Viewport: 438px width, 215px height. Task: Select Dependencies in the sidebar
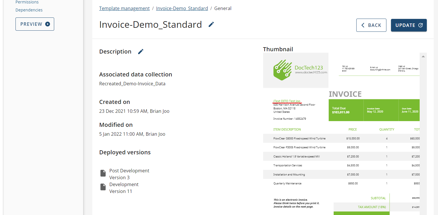(x=29, y=10)
